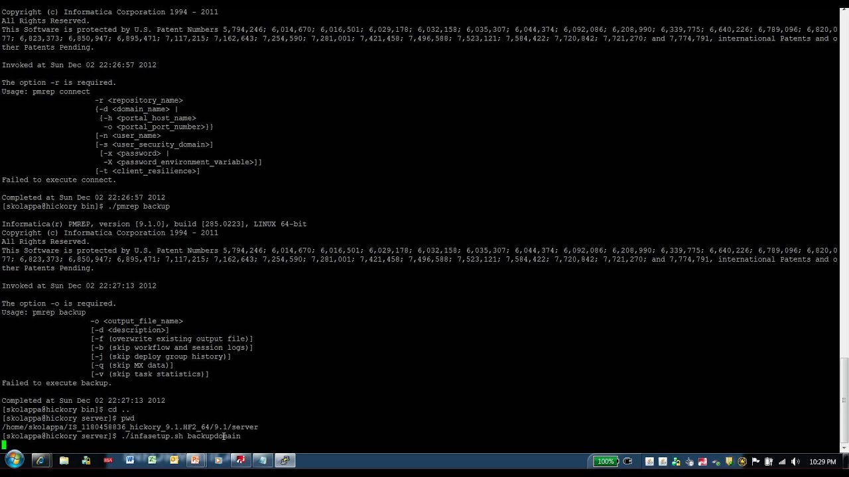Open the red recorder tray icon
The image size is (849, 477).
[x=702, y=462]
